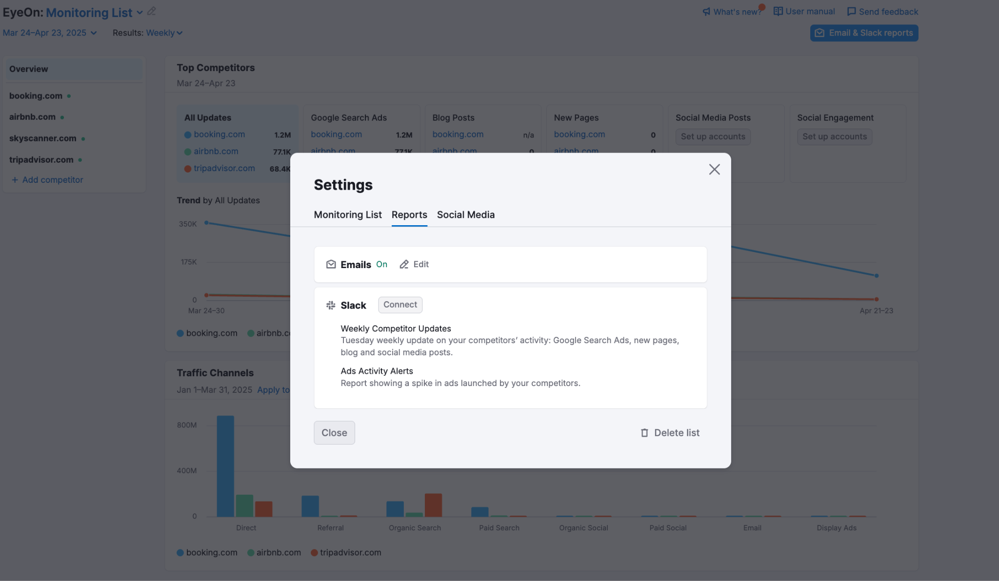This screenshot has height=581, width=999.
Task: Click the Slack logo icon in Settings
Action: click(330, 305)
